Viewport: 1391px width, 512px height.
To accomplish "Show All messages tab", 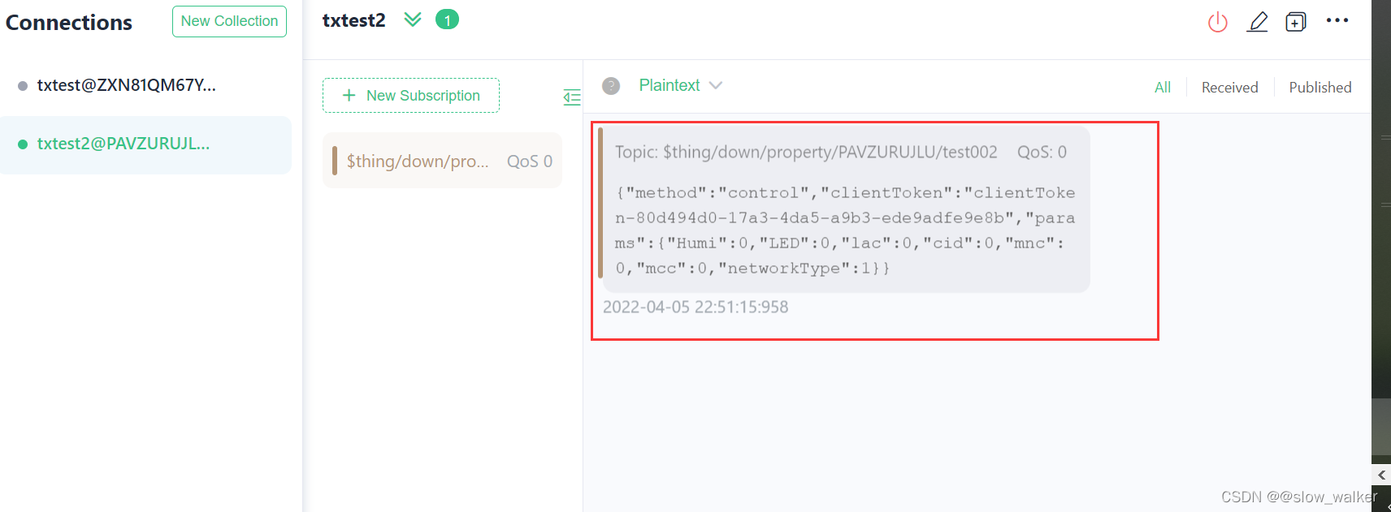I will (x=1163, y=88).
